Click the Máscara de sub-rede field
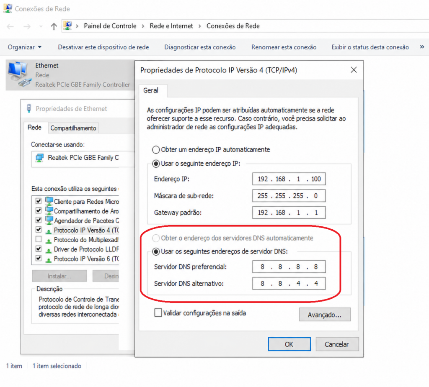 click(289, 196)
